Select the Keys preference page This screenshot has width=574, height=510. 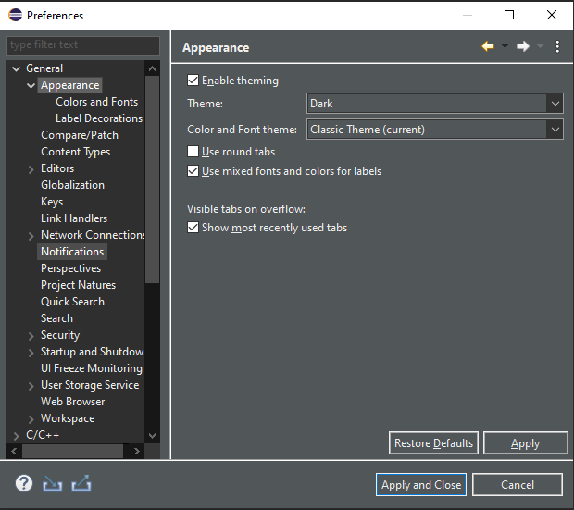(x=52, y=202)
